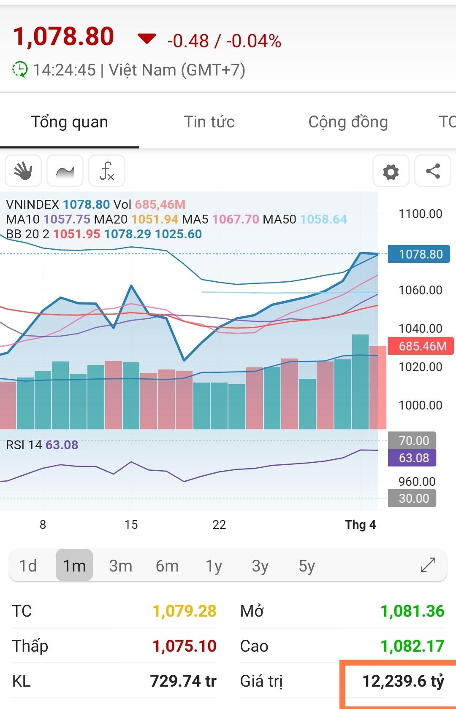This screenshot has width=456, height=709.
Task: Select the hand pan tool icon
Action: coord(23,171)
